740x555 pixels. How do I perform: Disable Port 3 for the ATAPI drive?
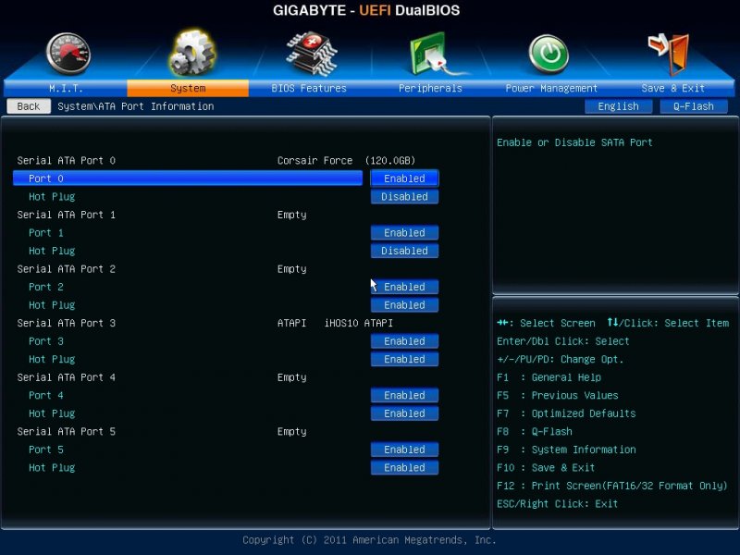click(404, 341)
